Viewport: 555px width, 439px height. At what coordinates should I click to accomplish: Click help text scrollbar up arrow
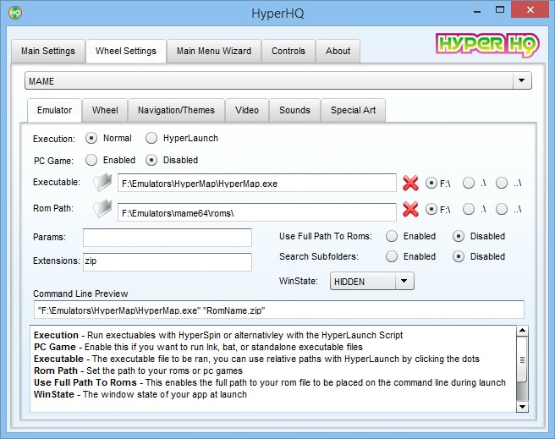(522, 331)
